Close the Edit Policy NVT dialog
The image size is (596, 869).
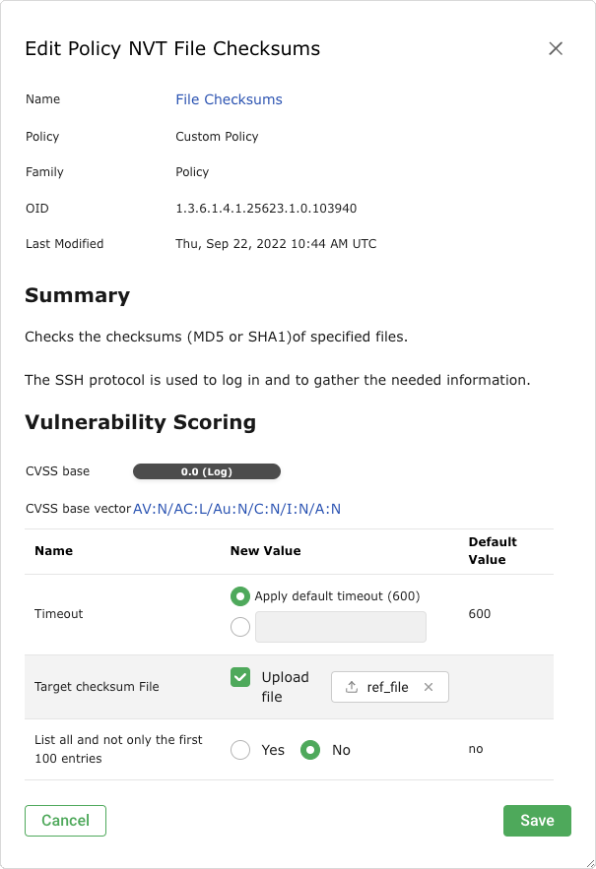(x=556, y=48)
